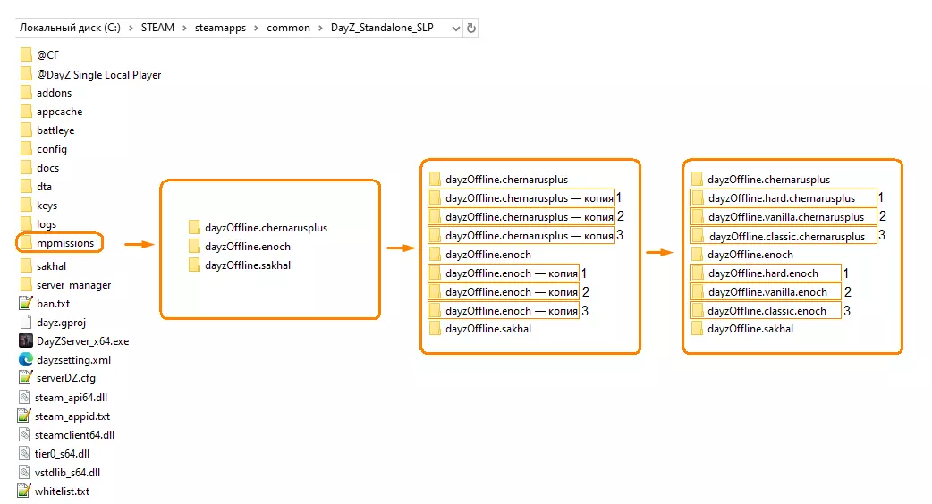Select the tier0_s64.dll file icon

24,454
